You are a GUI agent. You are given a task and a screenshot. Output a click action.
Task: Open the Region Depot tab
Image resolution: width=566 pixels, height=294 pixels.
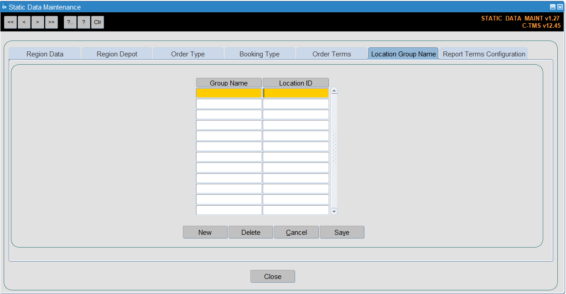[x=117, y=54]
